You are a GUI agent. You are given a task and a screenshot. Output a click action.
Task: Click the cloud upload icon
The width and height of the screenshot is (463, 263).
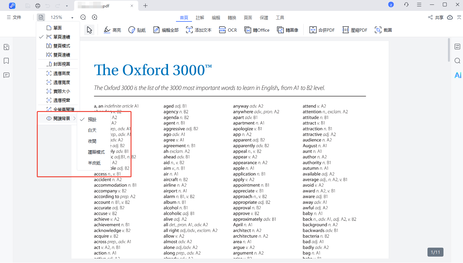coord(450,17)
